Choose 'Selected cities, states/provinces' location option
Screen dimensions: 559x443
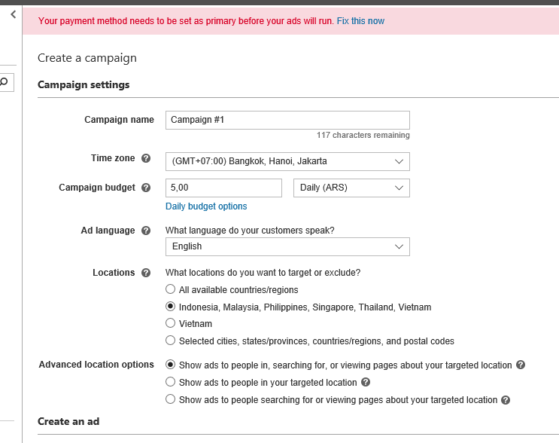tap(171, 341)
